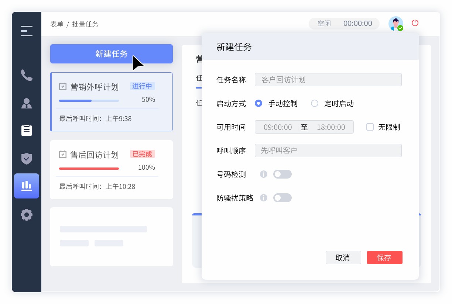452x304 pixels.
Task: Click the 新建任务 button
Action: 112,54
